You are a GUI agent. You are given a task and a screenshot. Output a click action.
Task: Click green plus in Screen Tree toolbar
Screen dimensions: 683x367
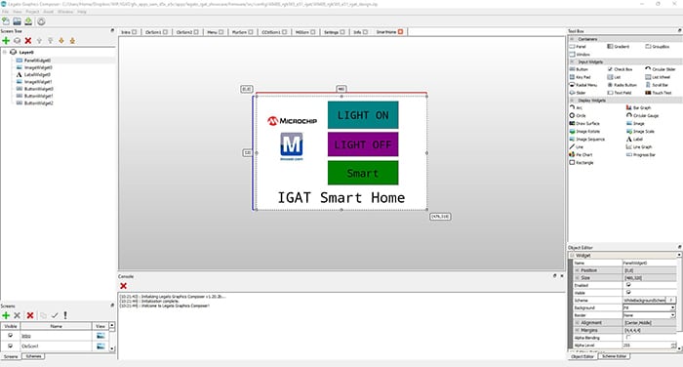(6, 41)
